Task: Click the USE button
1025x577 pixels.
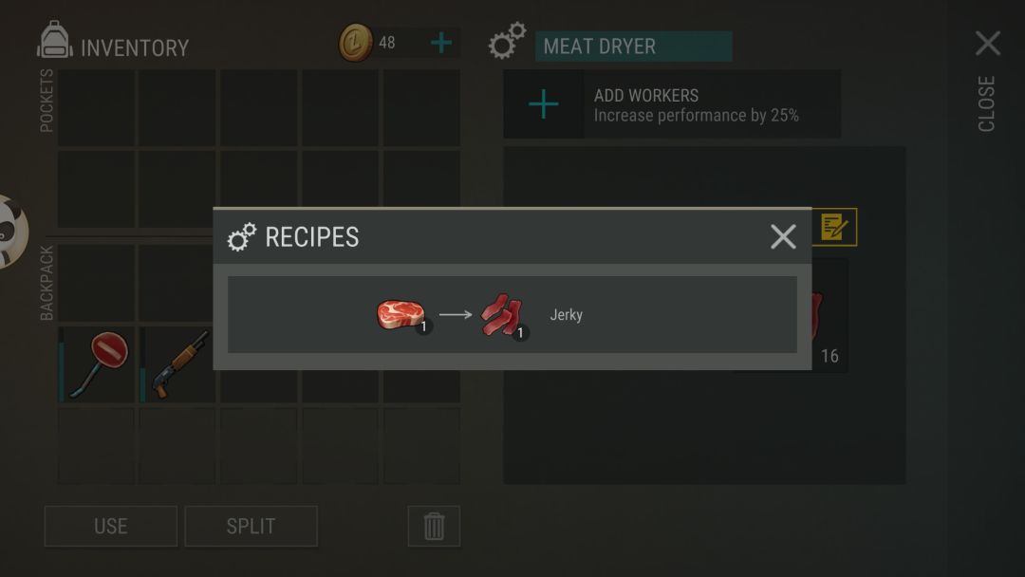Action: coord(110,526)
